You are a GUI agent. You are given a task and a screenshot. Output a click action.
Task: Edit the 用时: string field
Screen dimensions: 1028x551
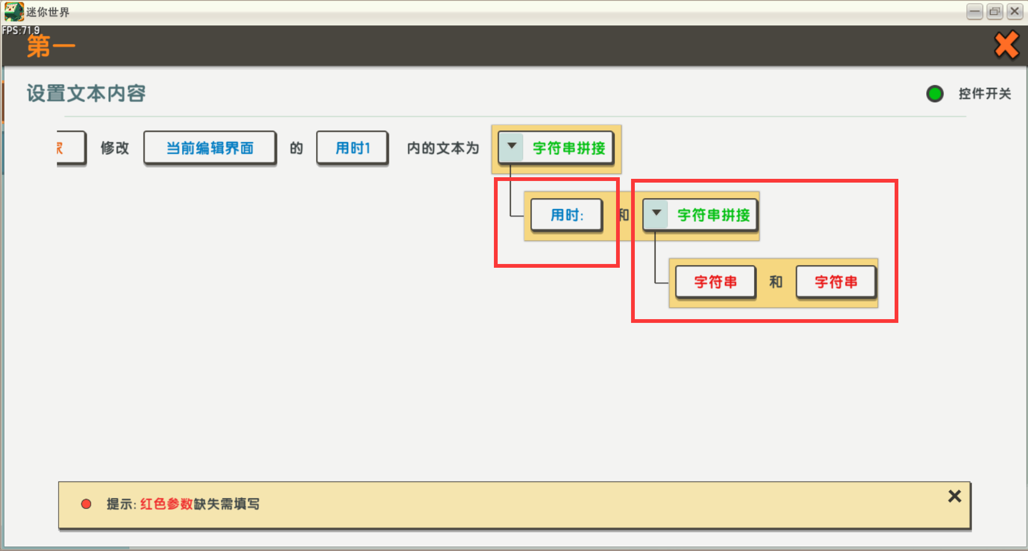566,215
